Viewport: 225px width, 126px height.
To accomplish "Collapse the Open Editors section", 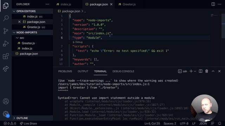I will click(x=32, y=11).
